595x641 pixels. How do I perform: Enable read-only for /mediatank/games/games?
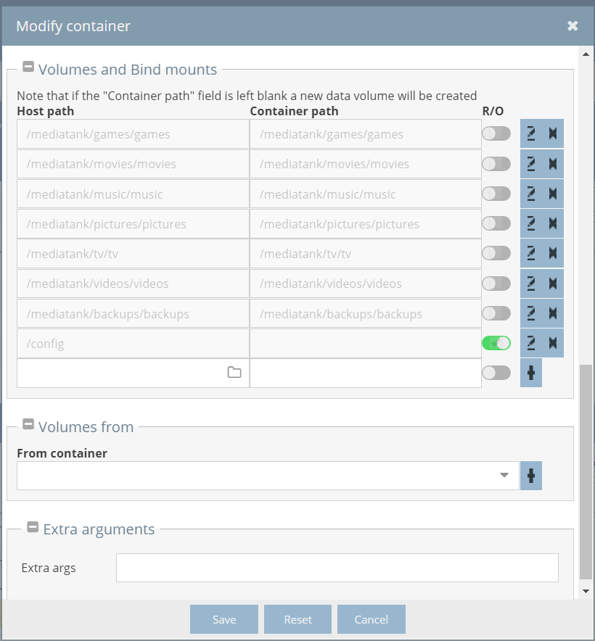(496, 133)
